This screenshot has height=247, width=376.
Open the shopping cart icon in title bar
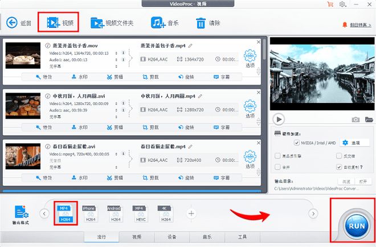[x=330, y=5]
